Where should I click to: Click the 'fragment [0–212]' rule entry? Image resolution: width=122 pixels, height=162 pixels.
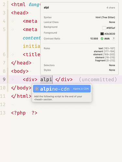point(105,60)
